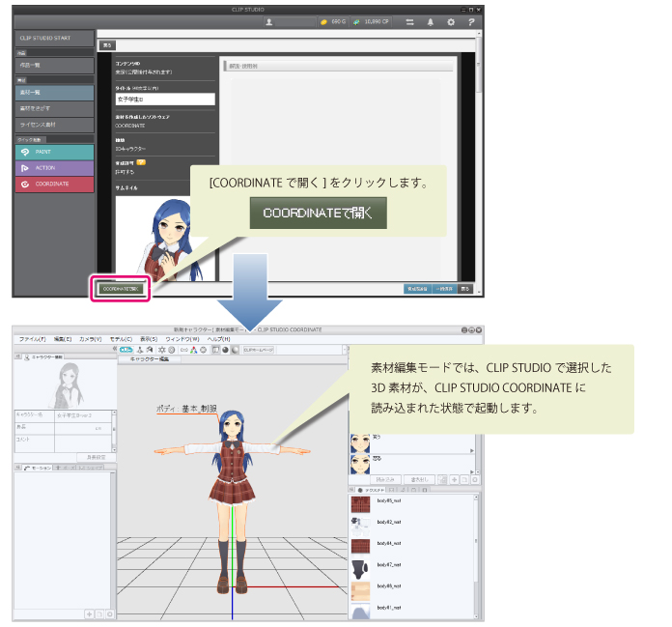The image size is (672, 627).
Task: Click the 一時保存 button in footer
Action: click(444, 289)
